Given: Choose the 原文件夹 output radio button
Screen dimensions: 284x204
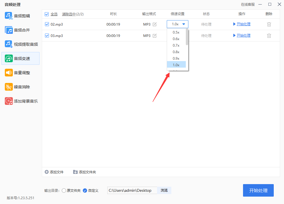Looking at the screenshot, I should 64,190.
